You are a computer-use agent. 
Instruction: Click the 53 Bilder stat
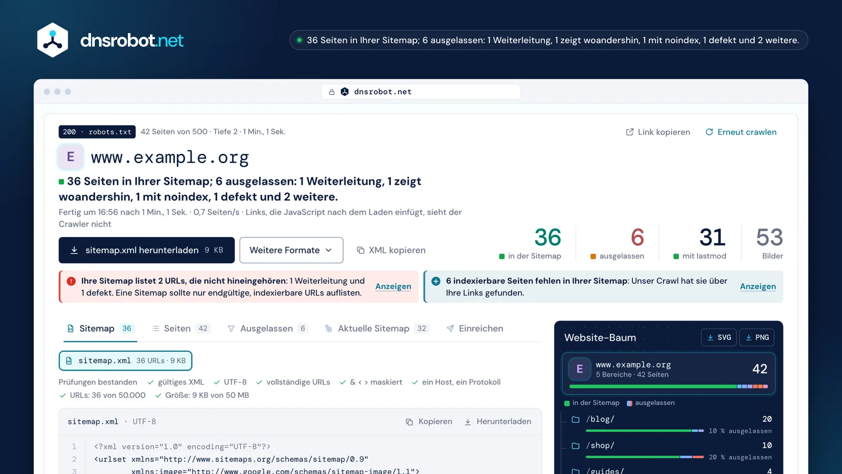click(769, 243)
